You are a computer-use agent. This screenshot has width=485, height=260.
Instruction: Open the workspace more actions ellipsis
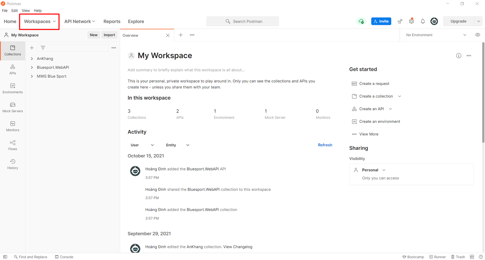tap(469, 56)
